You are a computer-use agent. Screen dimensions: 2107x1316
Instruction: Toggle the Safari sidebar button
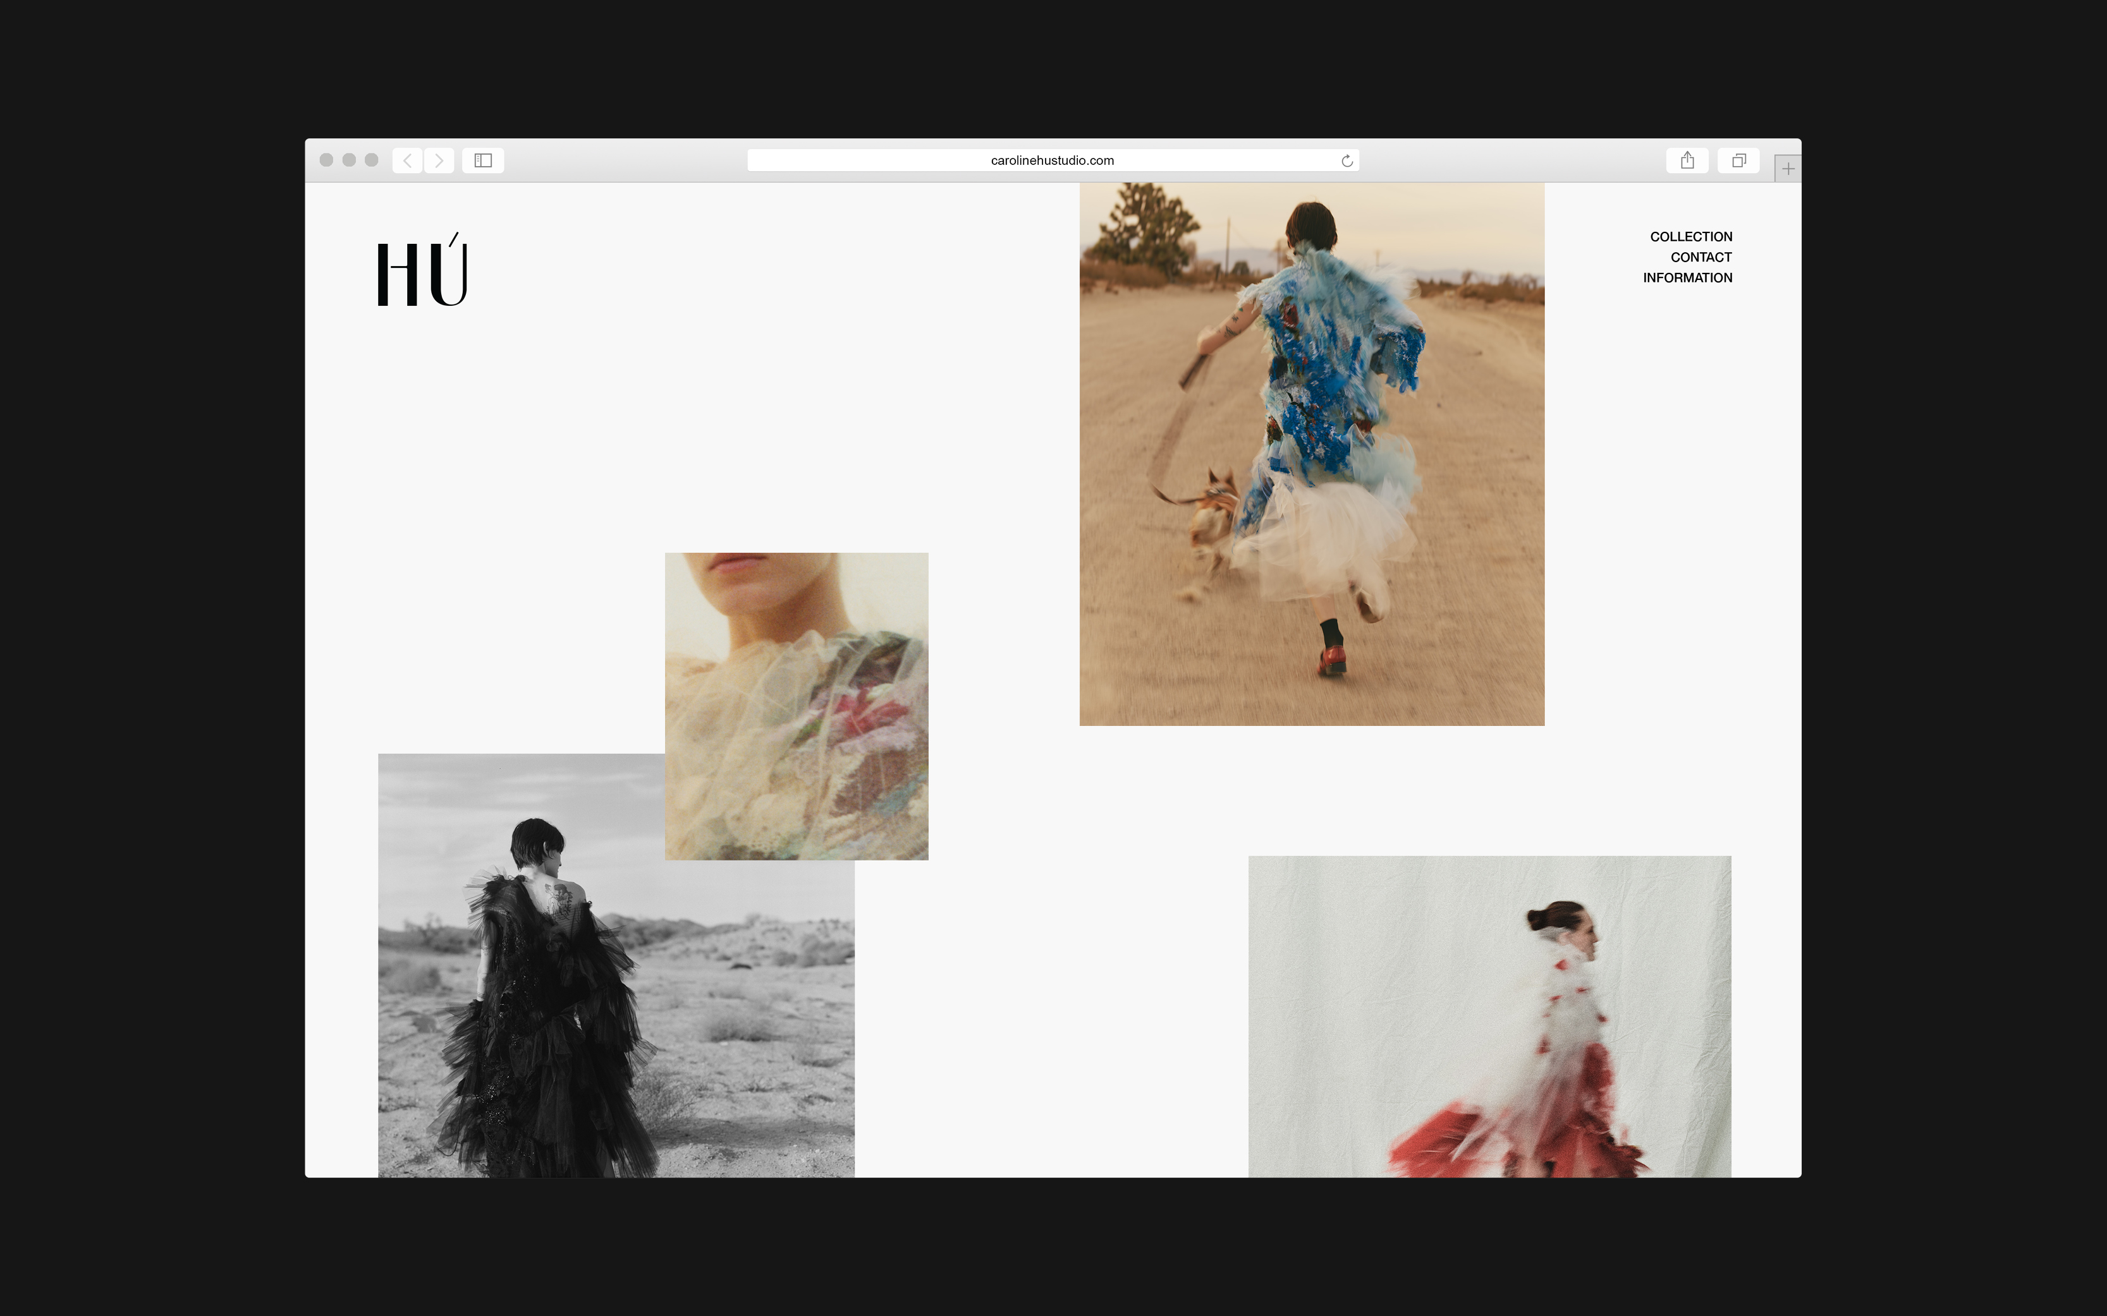click(483, 160)
